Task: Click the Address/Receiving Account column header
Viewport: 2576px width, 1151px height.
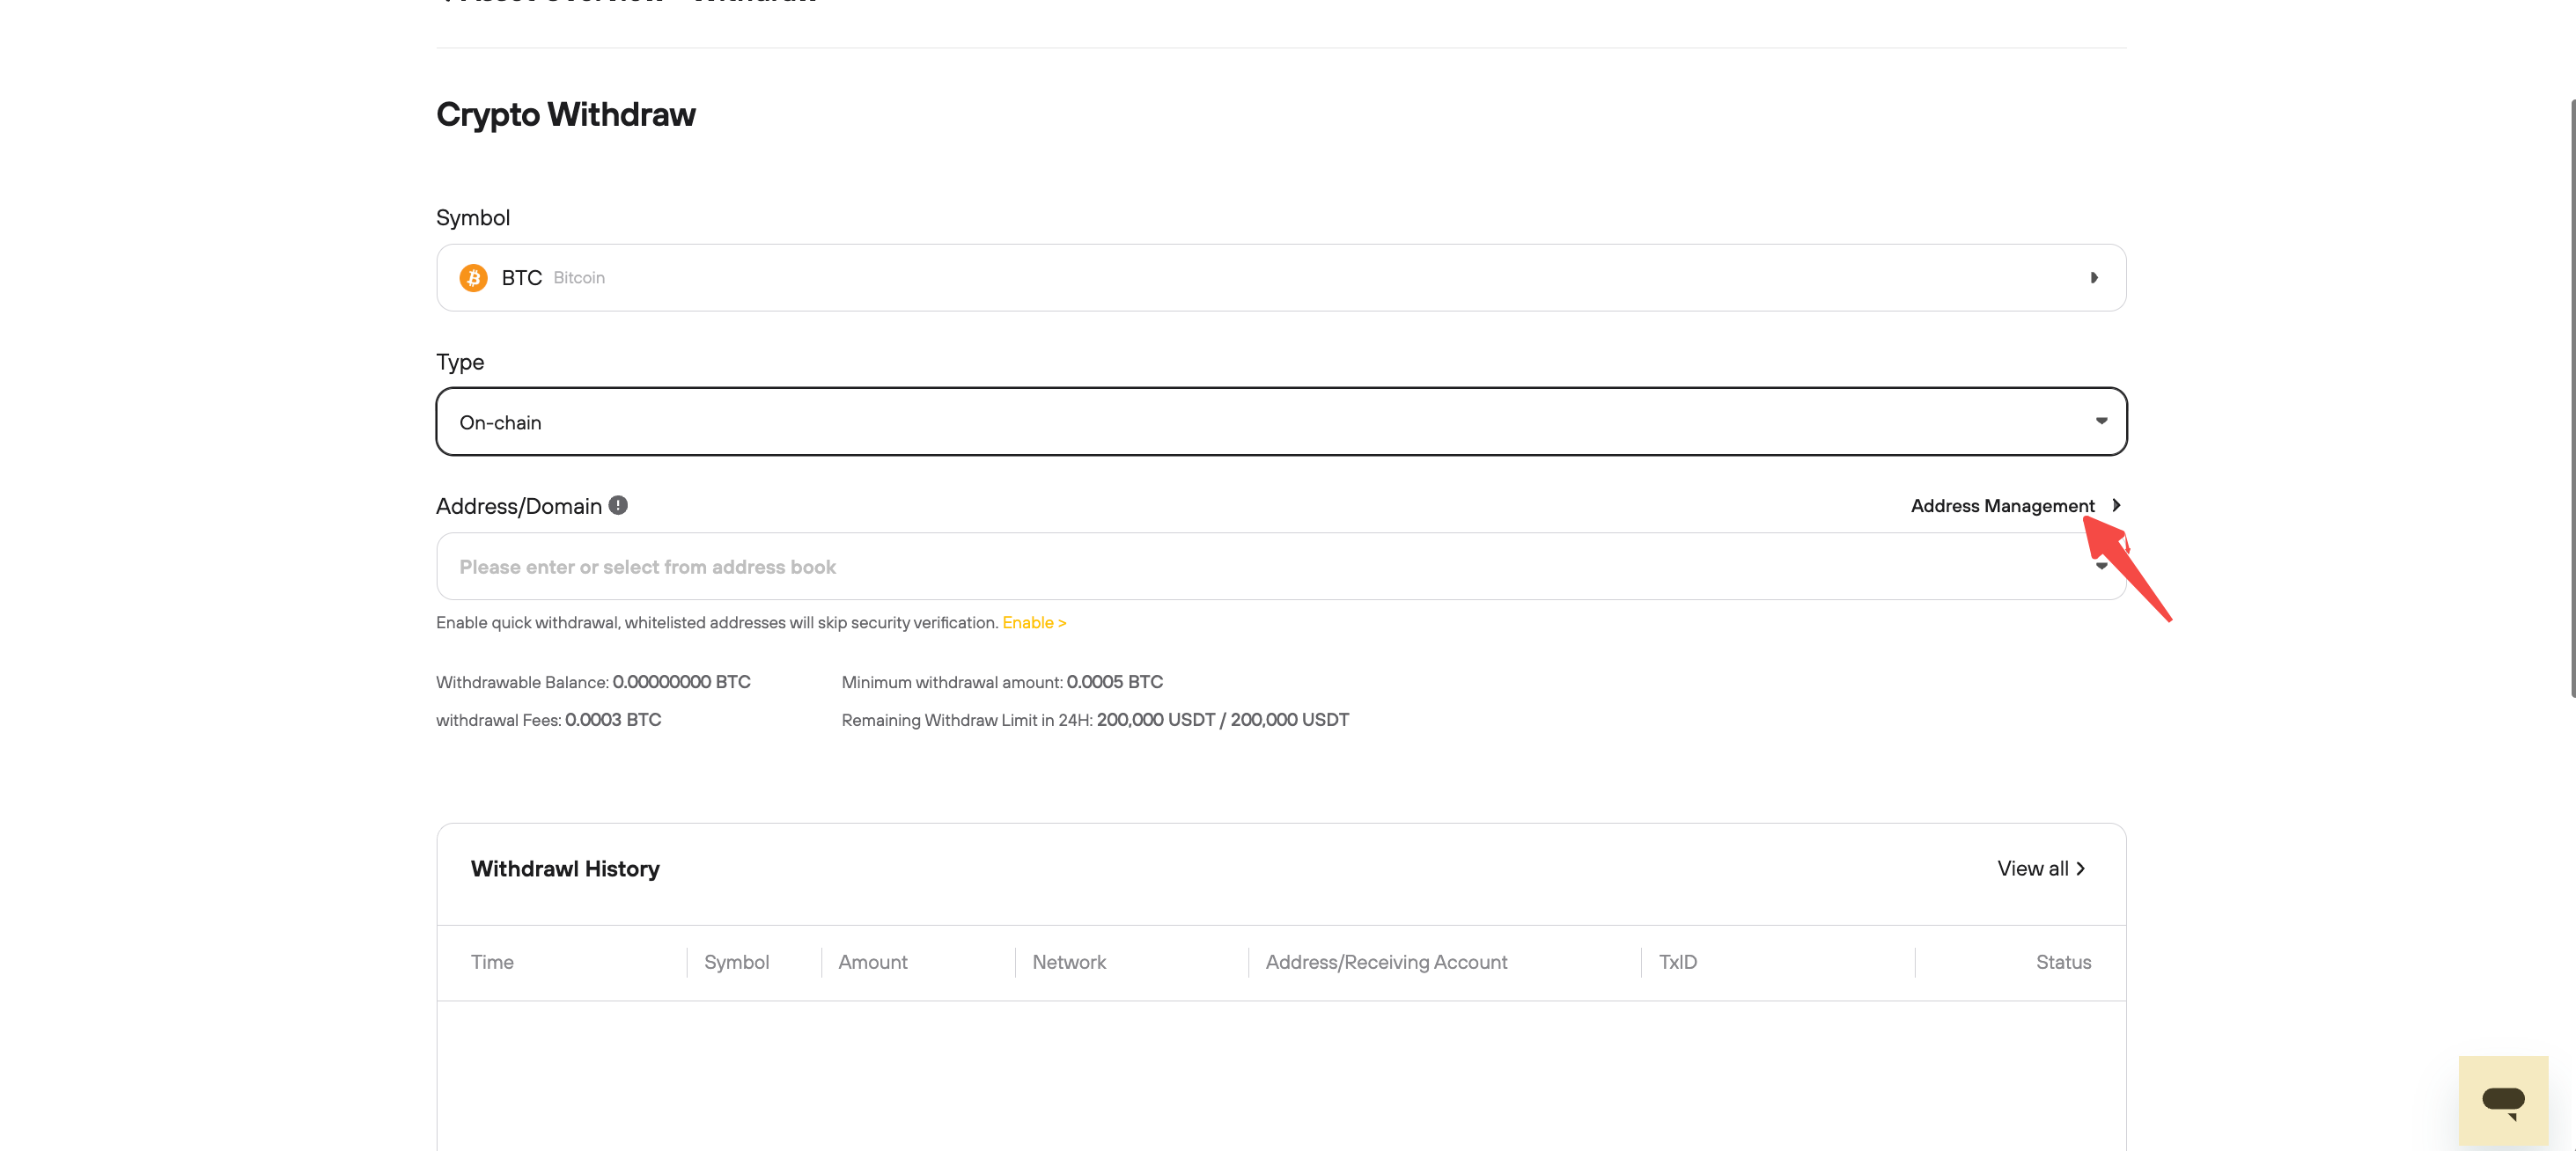Action: pos(1386,962)
